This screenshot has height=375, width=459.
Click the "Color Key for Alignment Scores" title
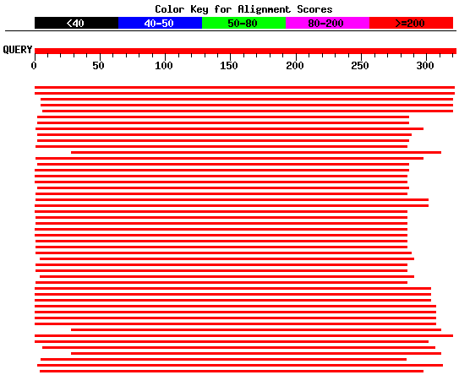click(243, 9)
